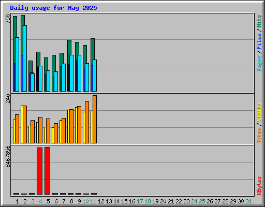Click green day label 3 on x-axis

click(33, 201)
